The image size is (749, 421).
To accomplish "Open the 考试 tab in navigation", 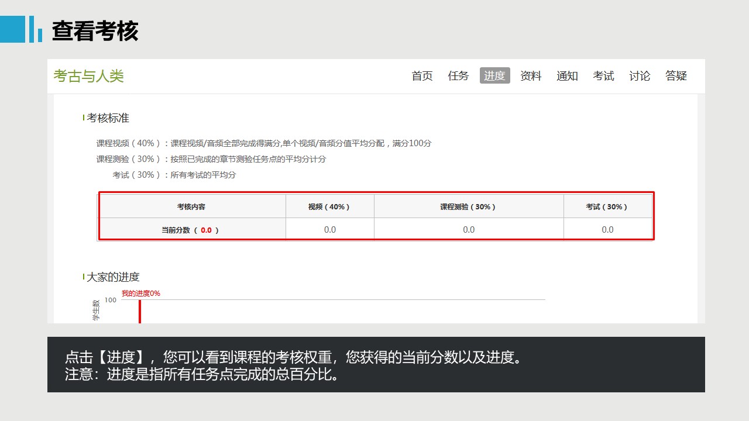I will 603,76.
